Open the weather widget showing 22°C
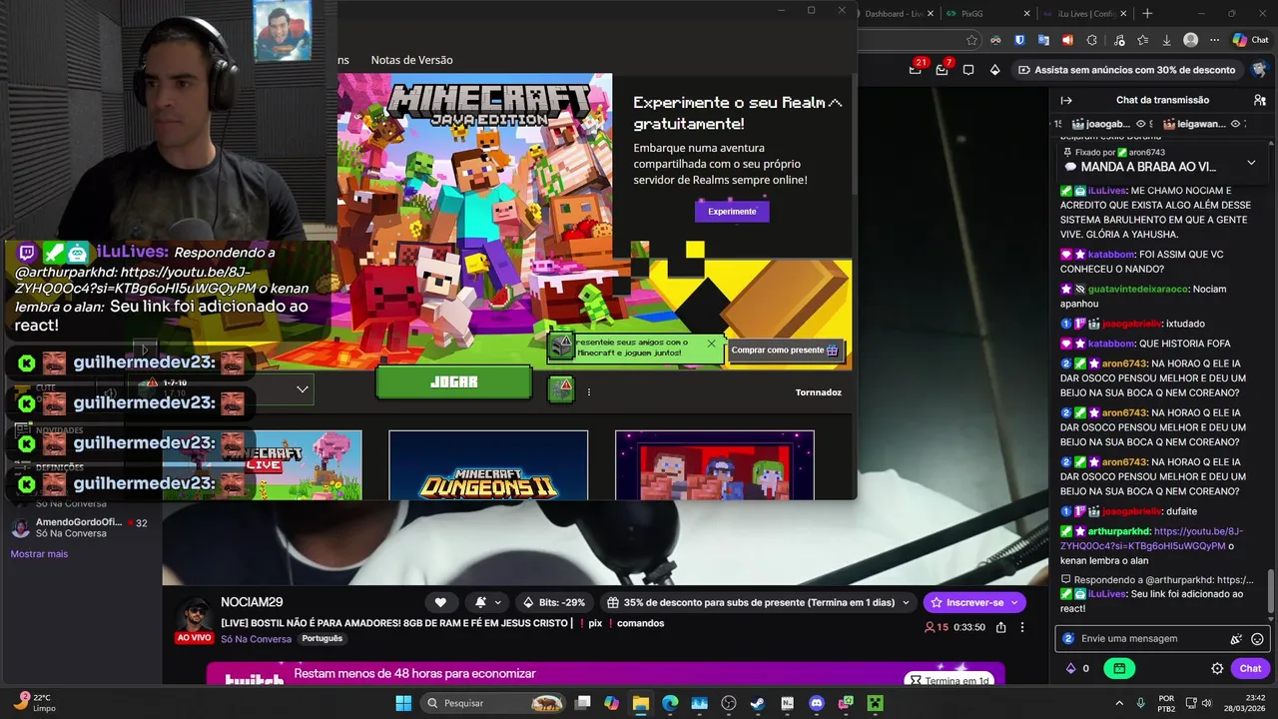This screenshot has height=719, width=1278. tap(34, 703)
